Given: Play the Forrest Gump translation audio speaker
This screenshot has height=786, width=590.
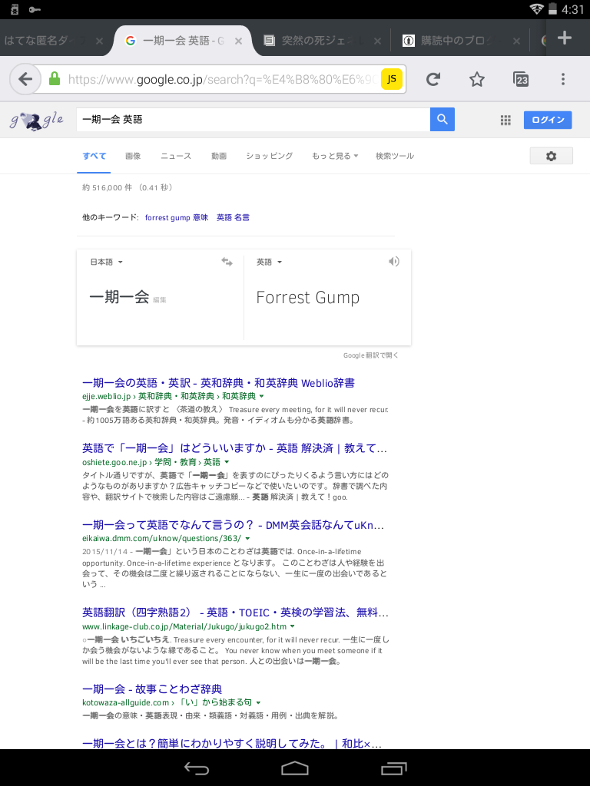Looking at the screenshot, I should (x=394, y=262).
